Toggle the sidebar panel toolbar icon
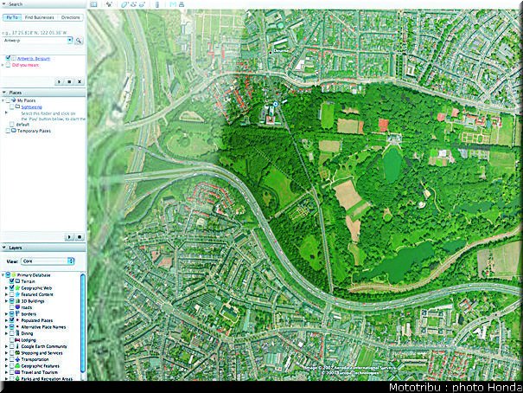 coord(93,4)
